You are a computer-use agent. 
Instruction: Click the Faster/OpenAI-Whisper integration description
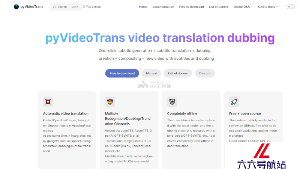pos(67,125)
